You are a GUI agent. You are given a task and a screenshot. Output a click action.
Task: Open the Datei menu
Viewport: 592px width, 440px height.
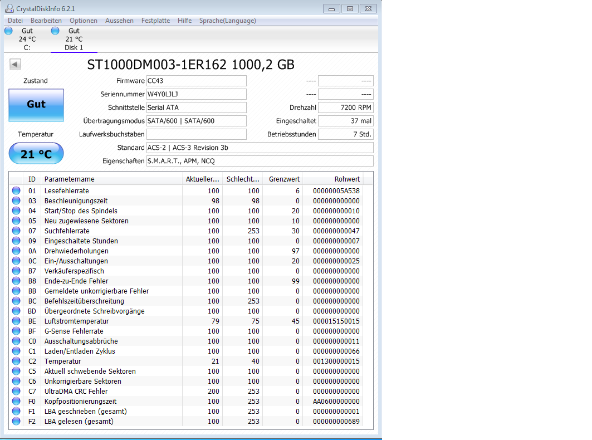(15, 21)
